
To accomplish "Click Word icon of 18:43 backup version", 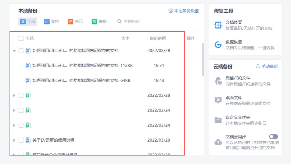I will 28,80.
